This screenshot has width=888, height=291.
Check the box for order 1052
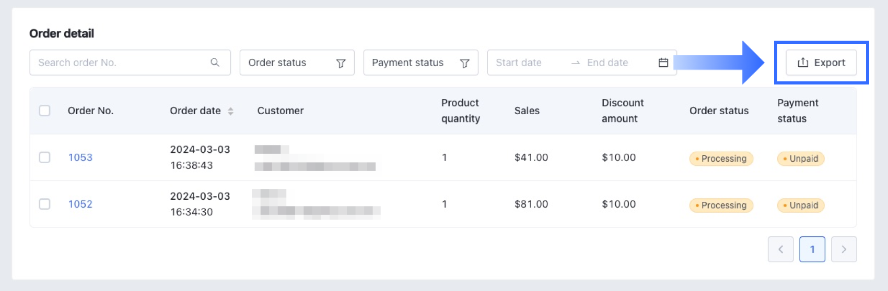click(45, 204)
